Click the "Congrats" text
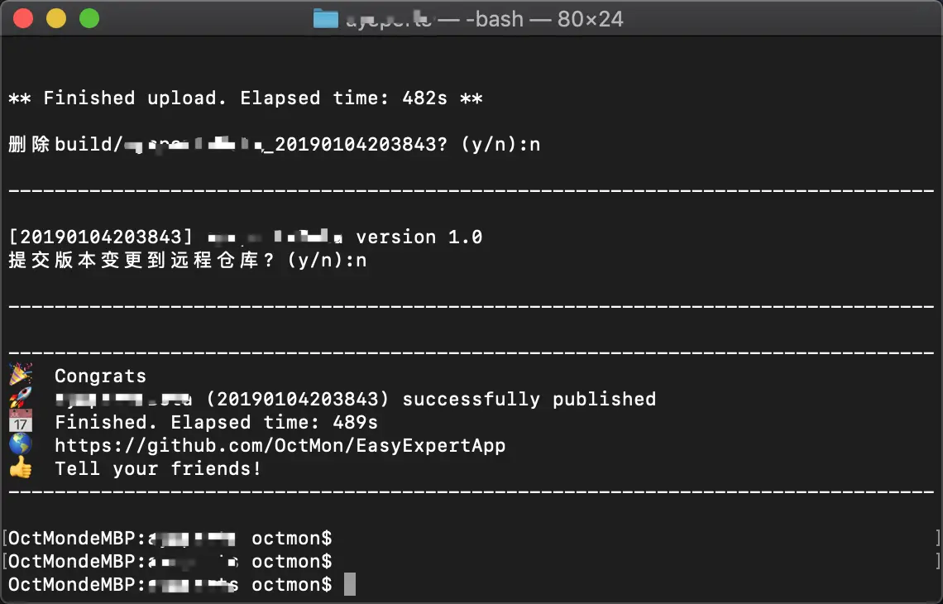The height and width of the screenshot is (604, 943). (100, 376)
